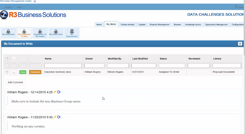Click the 'Working on new version.' comment
The height and width of the screenshot is (134, 245).
tap(28, 126)
